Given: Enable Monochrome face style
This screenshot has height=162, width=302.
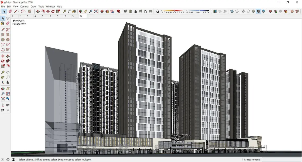Looking at the screenshot, I should point(263,11).
